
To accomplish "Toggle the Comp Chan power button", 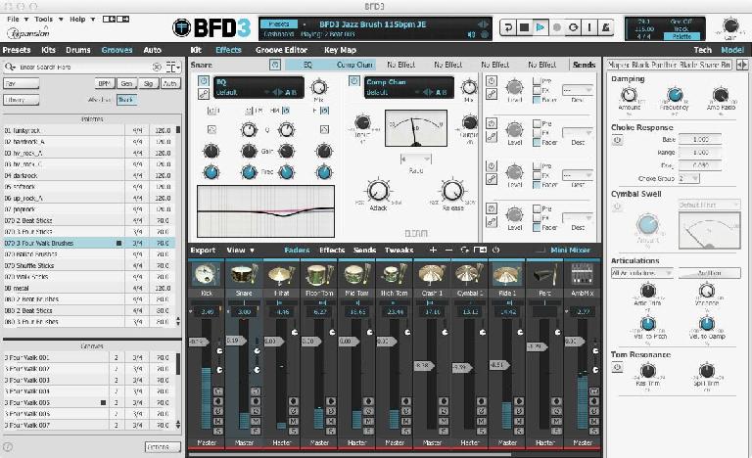I will (353, 81).
